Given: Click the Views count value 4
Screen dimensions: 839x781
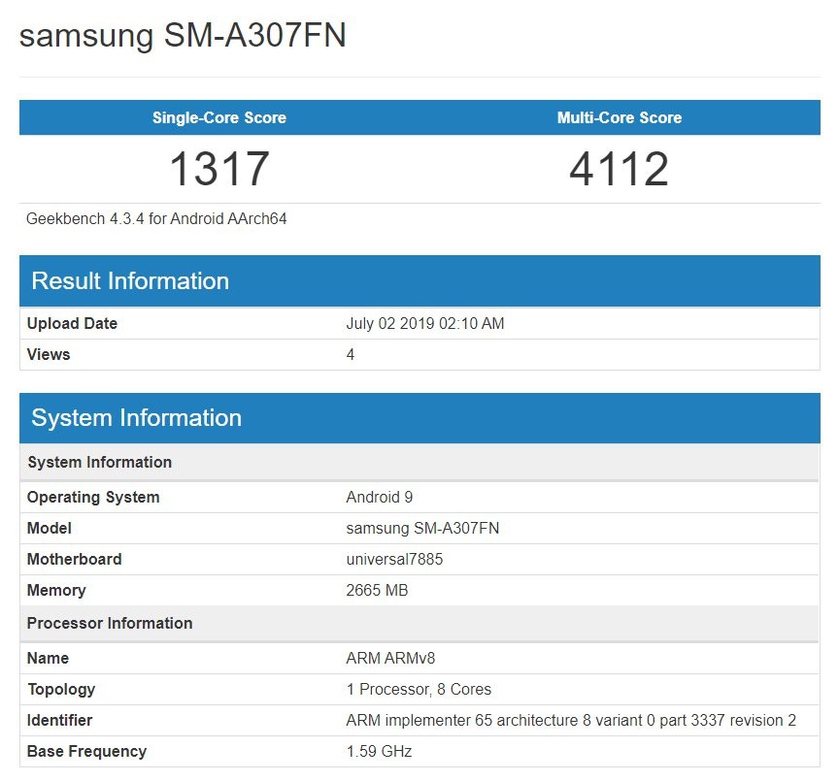Looking at the screenshot, I should 351,354.
